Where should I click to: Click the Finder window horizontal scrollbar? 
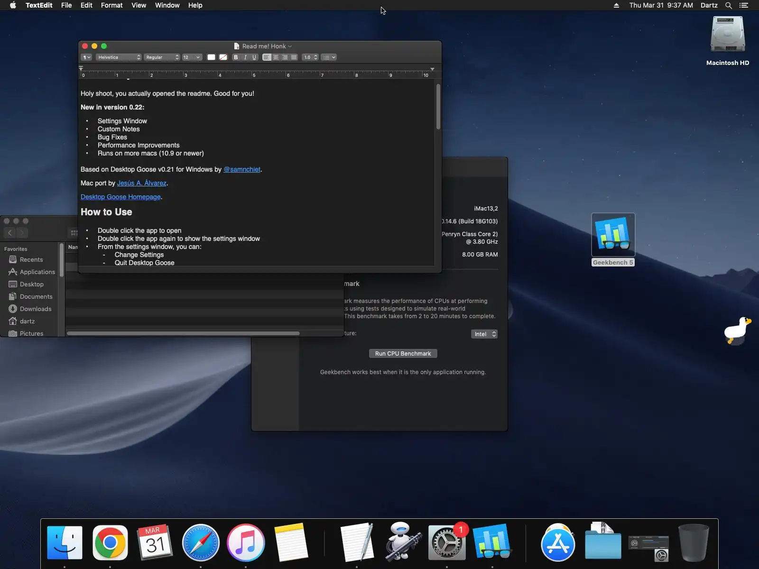coord(183,333)
